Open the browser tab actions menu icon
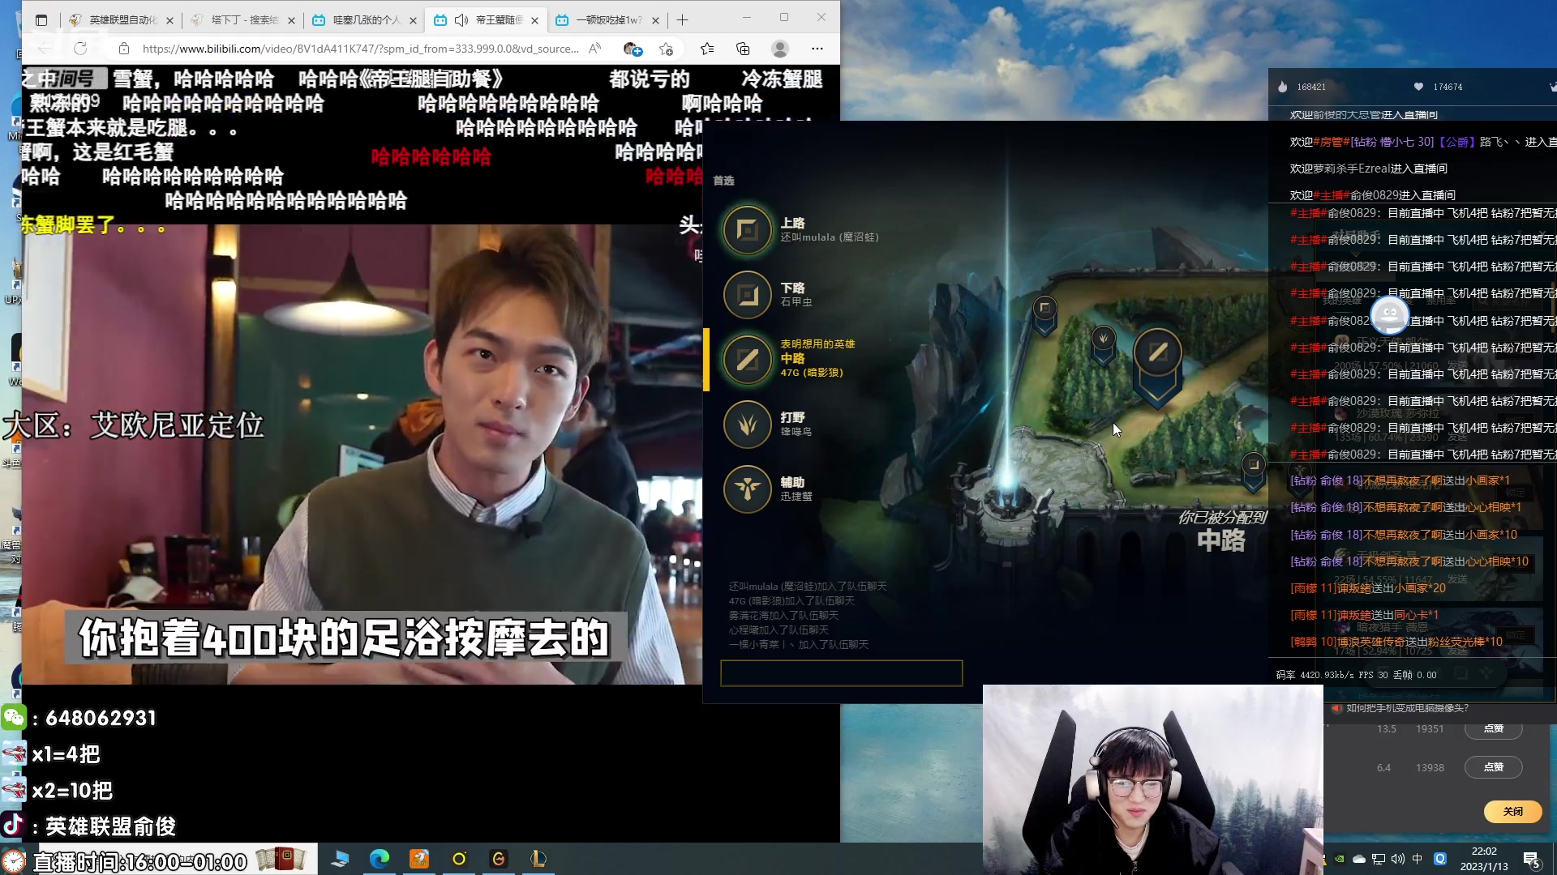The height and width of the screenshot is (875, 1557). (41, 19)
